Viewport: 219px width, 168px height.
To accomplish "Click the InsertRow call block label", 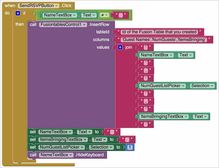I will click(x=99, y=25).
